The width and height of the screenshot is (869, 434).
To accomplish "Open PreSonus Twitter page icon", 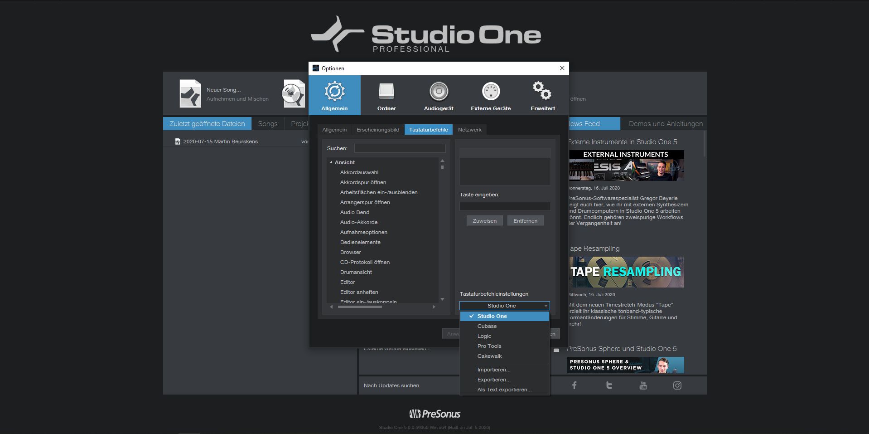I will [x=609, y=385].
